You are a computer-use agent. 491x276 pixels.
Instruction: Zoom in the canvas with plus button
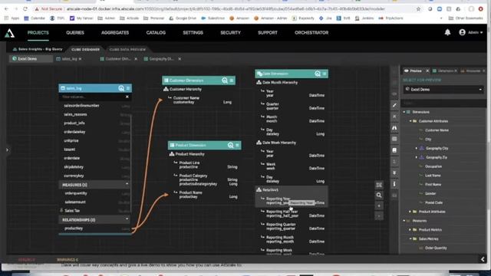[379, 206]
